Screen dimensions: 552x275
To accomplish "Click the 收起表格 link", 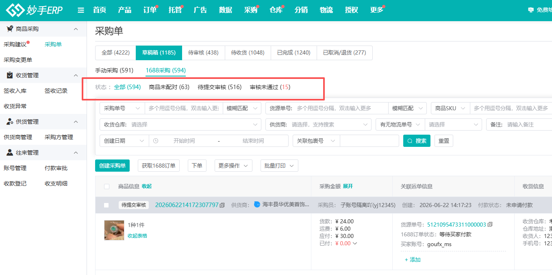I will point(137,236).
